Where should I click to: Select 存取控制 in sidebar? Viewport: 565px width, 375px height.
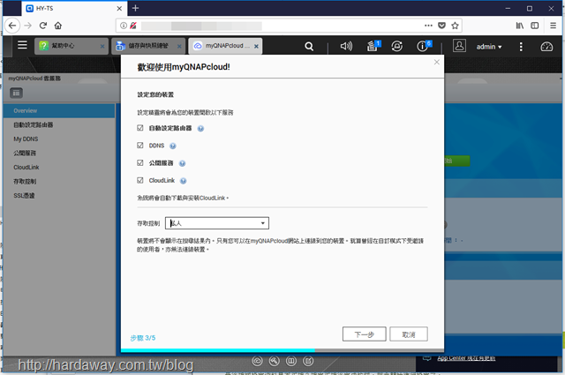click(59, 182)
